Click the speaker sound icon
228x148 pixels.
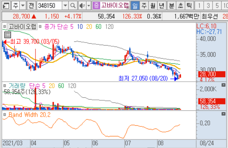(x=82, y=6)
